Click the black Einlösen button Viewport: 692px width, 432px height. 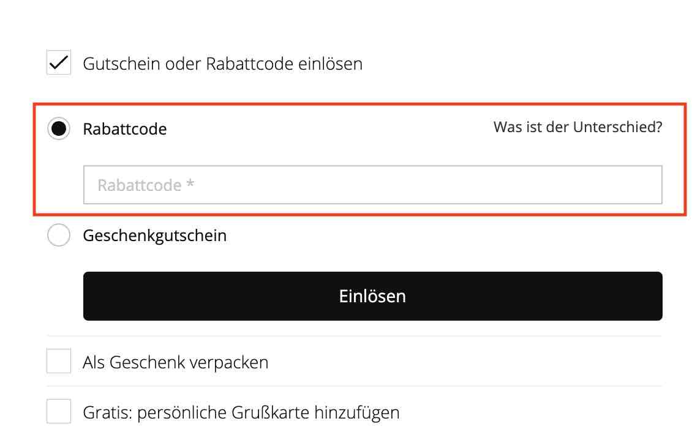click(372, 296)
